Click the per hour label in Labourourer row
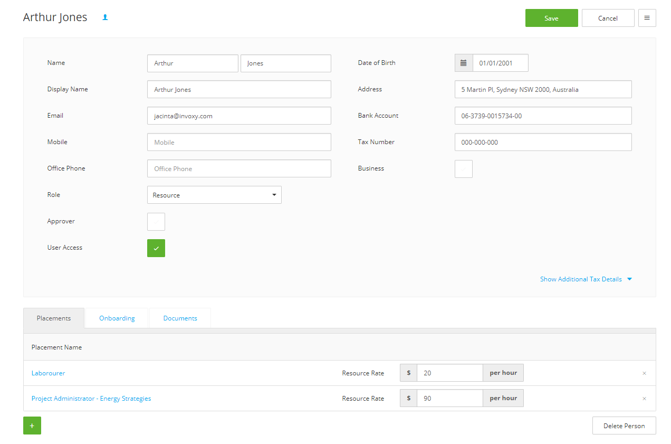The width and height of the screenshot is (671, 444). tap(503, 373)
